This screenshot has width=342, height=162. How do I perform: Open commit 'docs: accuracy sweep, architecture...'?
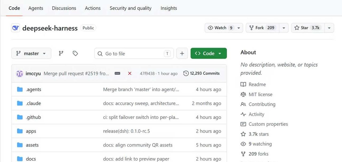141,103
